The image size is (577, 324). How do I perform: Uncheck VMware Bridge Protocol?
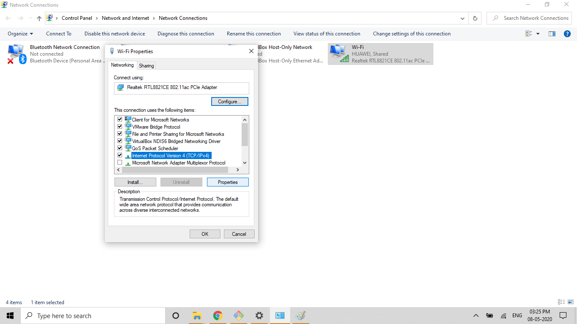(120, 127)
